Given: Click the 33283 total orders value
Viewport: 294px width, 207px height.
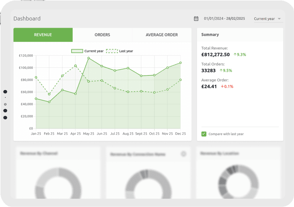Looking at the screenshot, I should [208, 71].
